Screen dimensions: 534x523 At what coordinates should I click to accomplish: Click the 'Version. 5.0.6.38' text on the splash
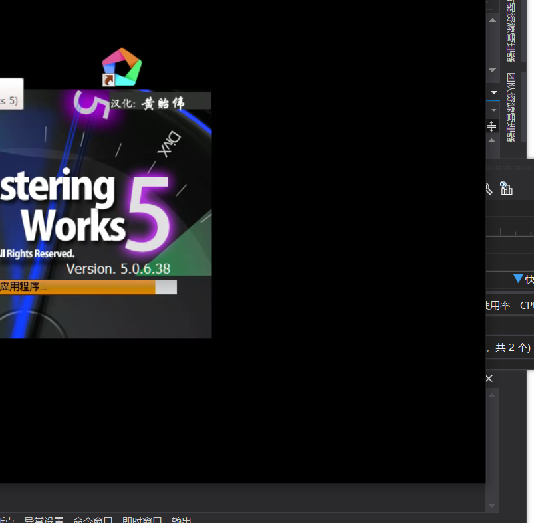pos(118,269)
